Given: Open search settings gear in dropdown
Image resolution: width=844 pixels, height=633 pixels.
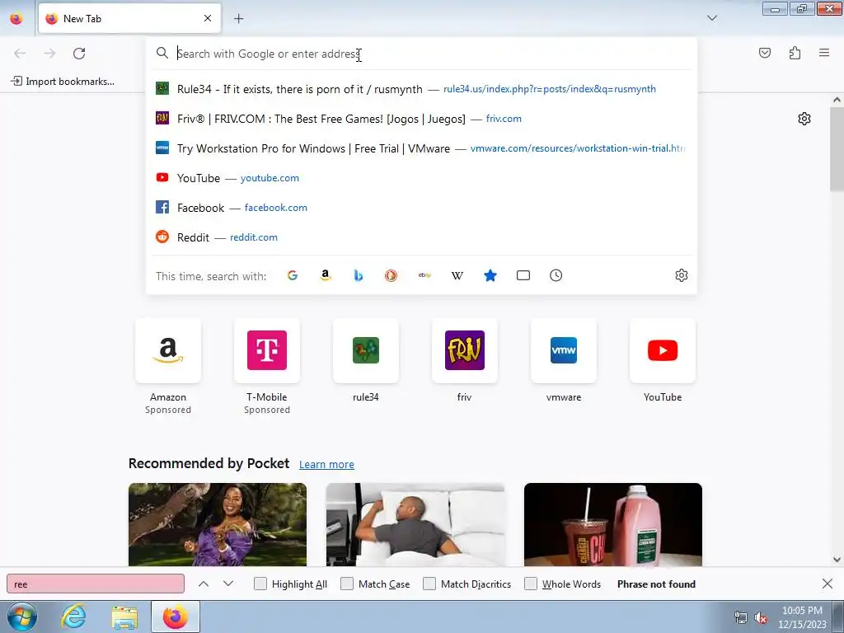Looking at the screenshot, I should point(682,275).
